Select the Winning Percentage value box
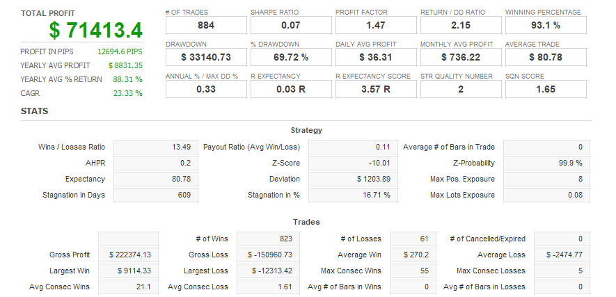 [546, 25]
